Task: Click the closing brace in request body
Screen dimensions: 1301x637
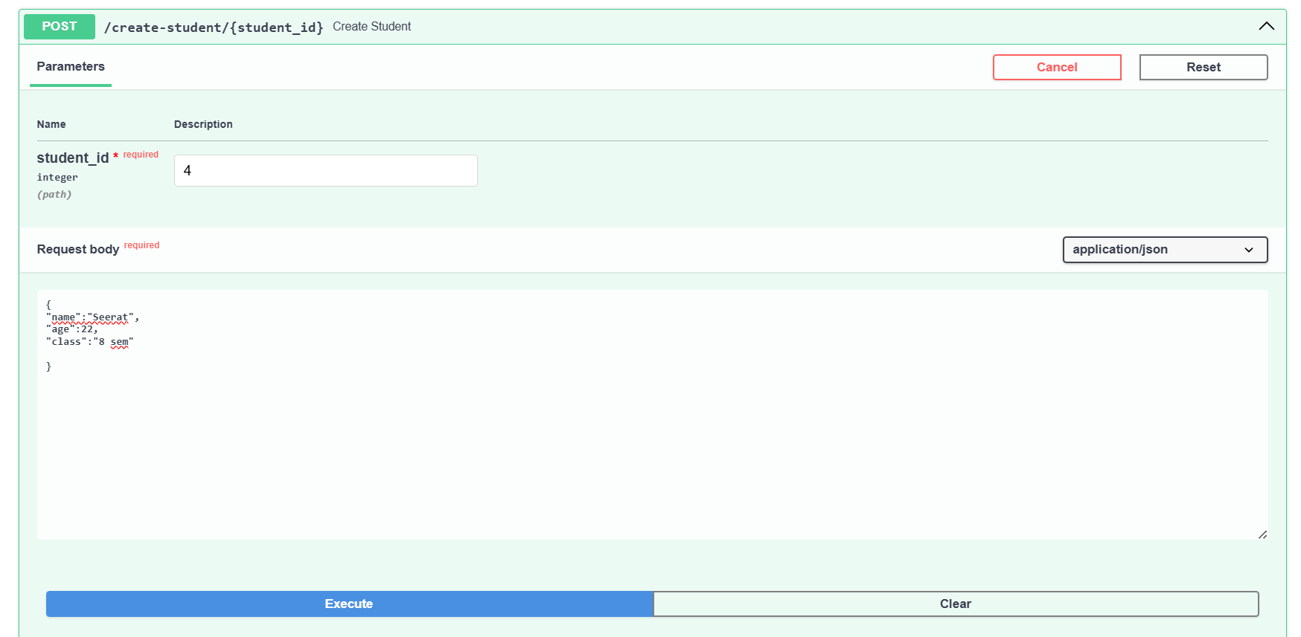Action: point(49,366)
